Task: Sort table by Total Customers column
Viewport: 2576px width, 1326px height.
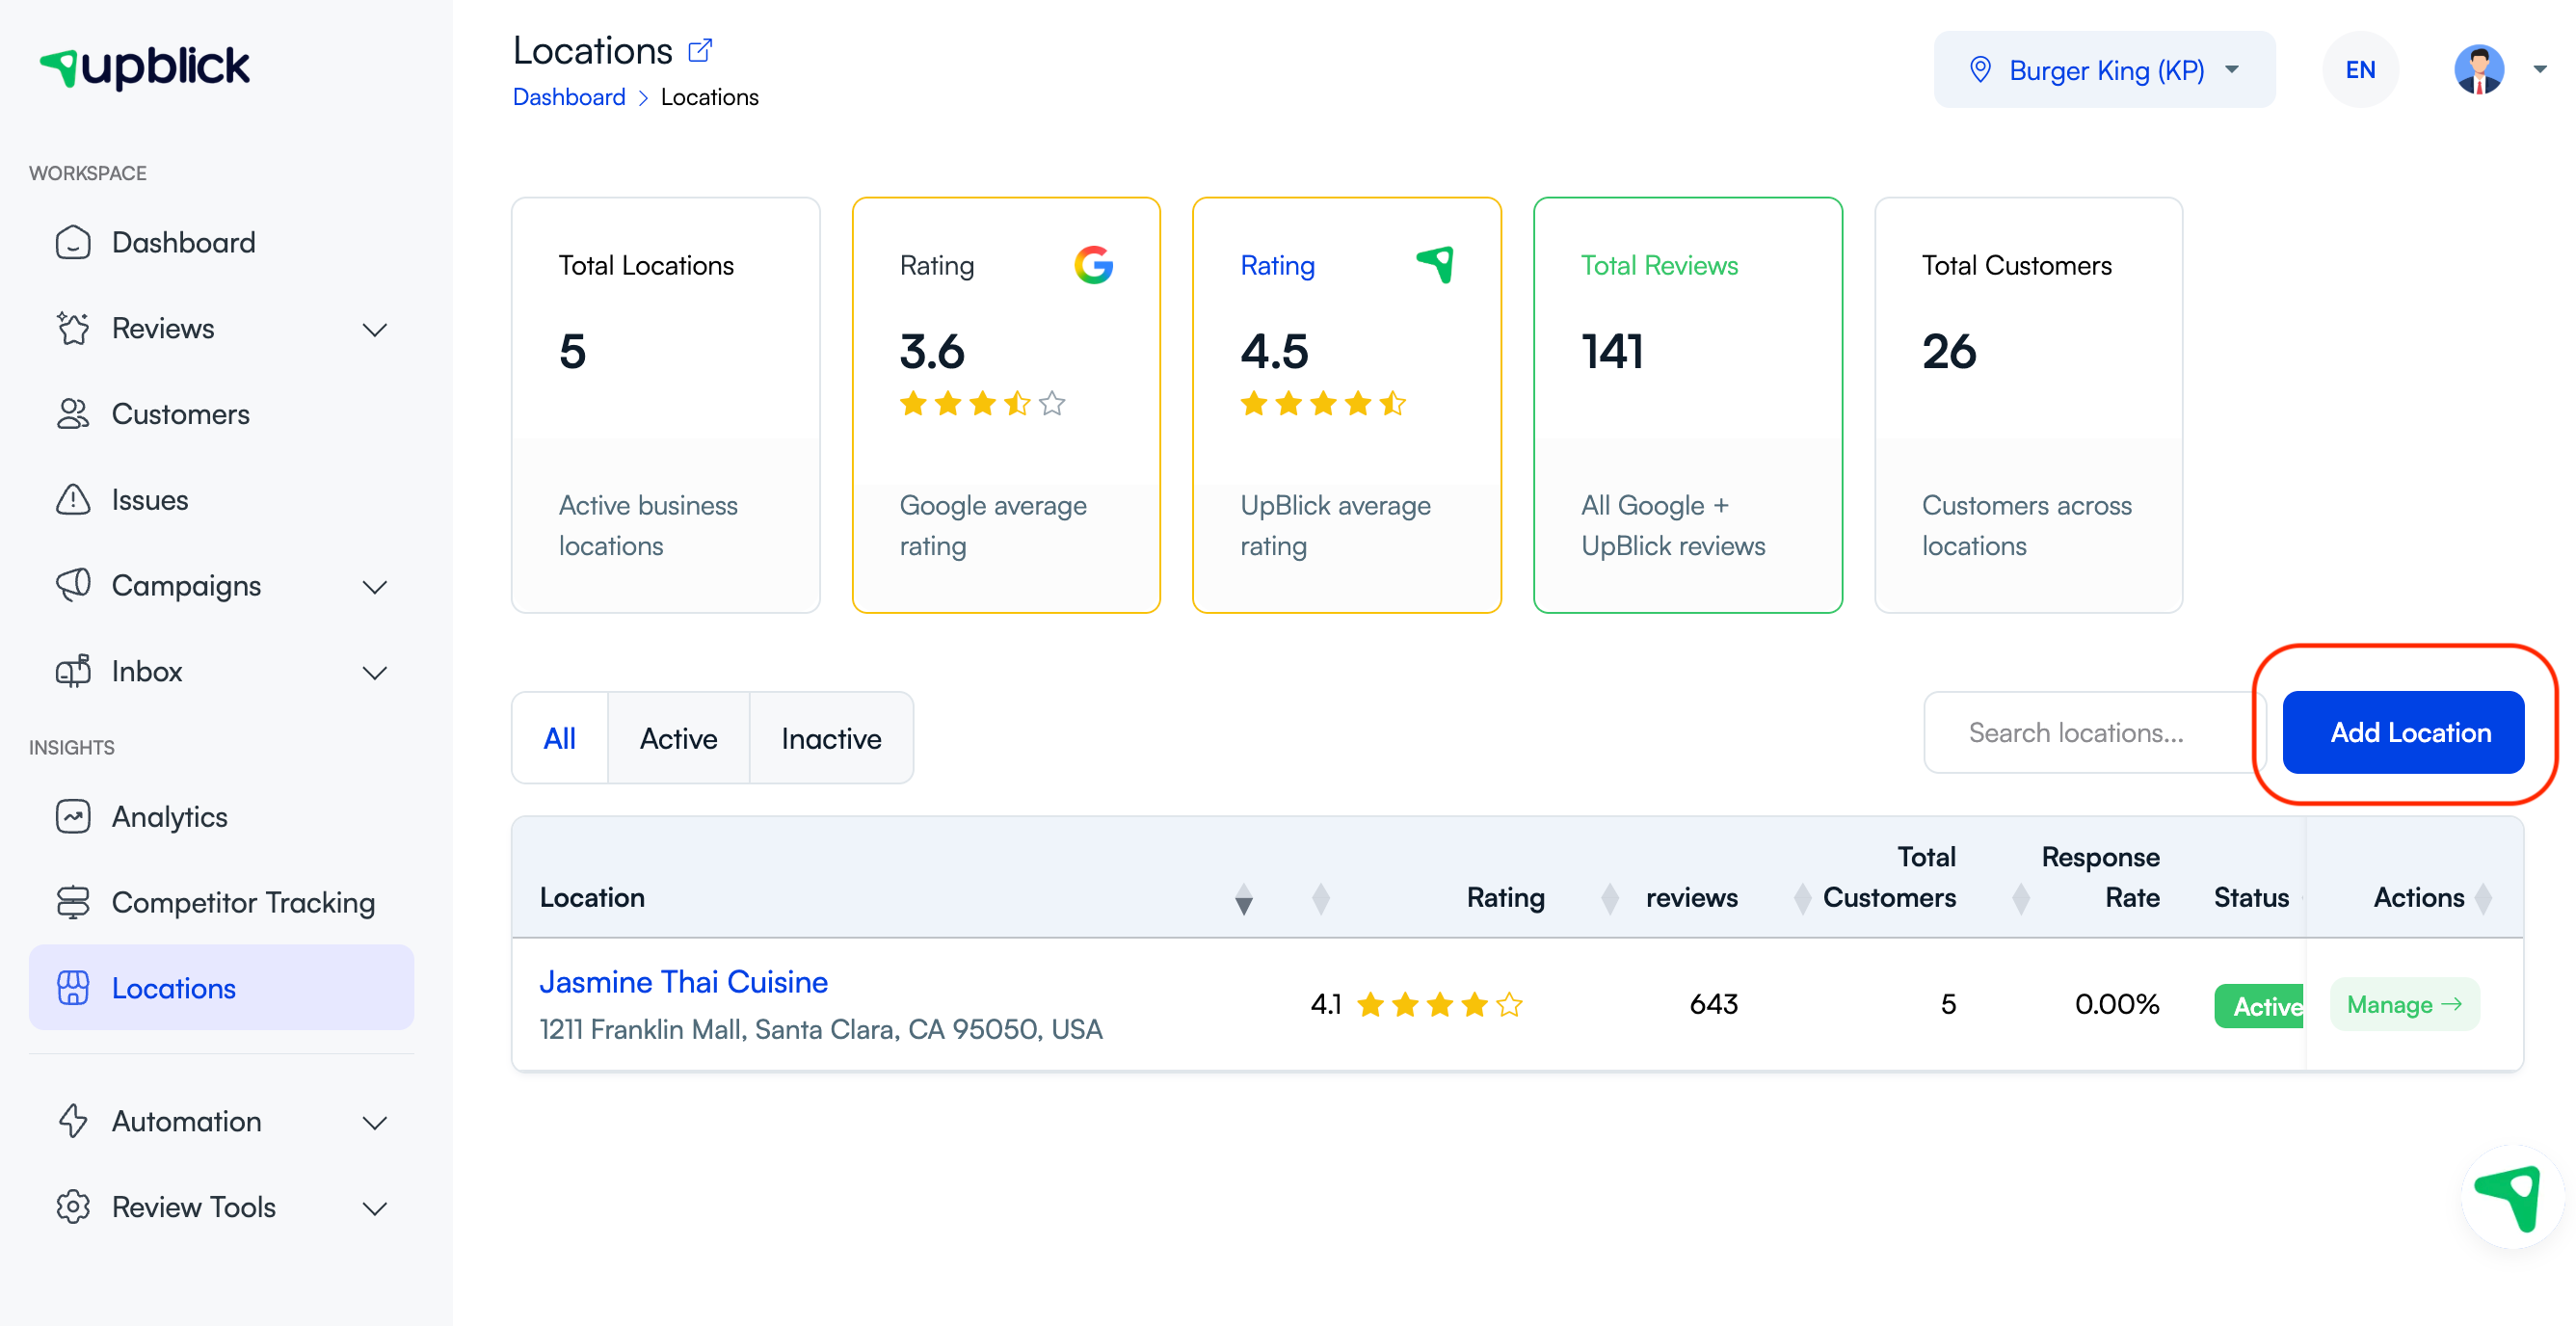Action: point(1802,898)
